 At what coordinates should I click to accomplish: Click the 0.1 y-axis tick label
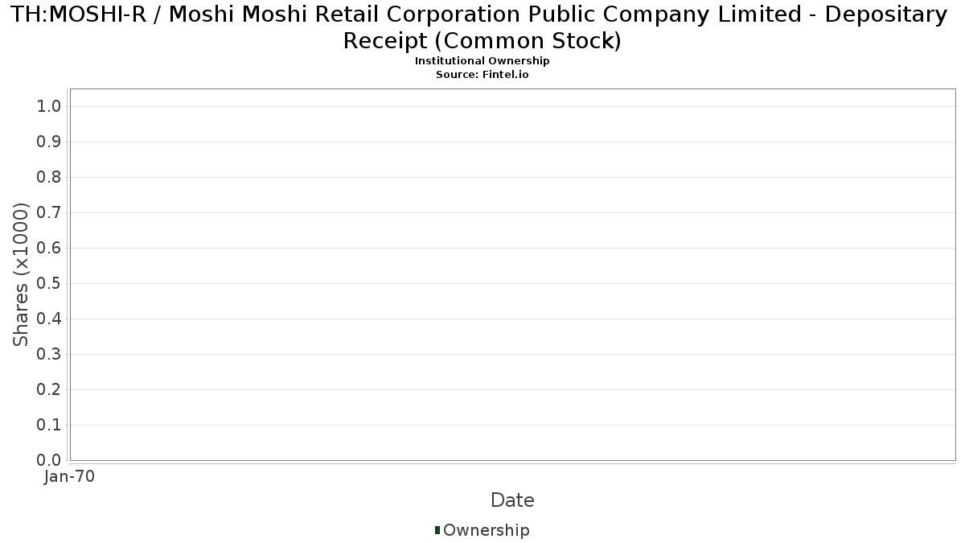(50, 426)
